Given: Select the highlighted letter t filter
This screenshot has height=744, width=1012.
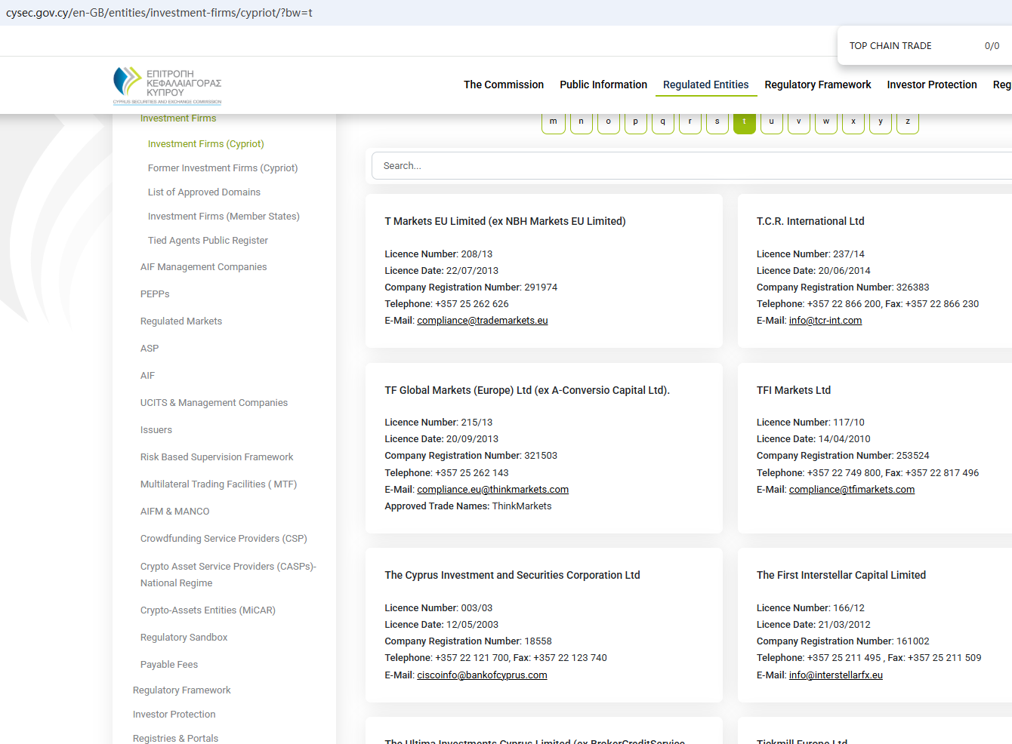Looking at the screenshot, I should pos(744,122).
